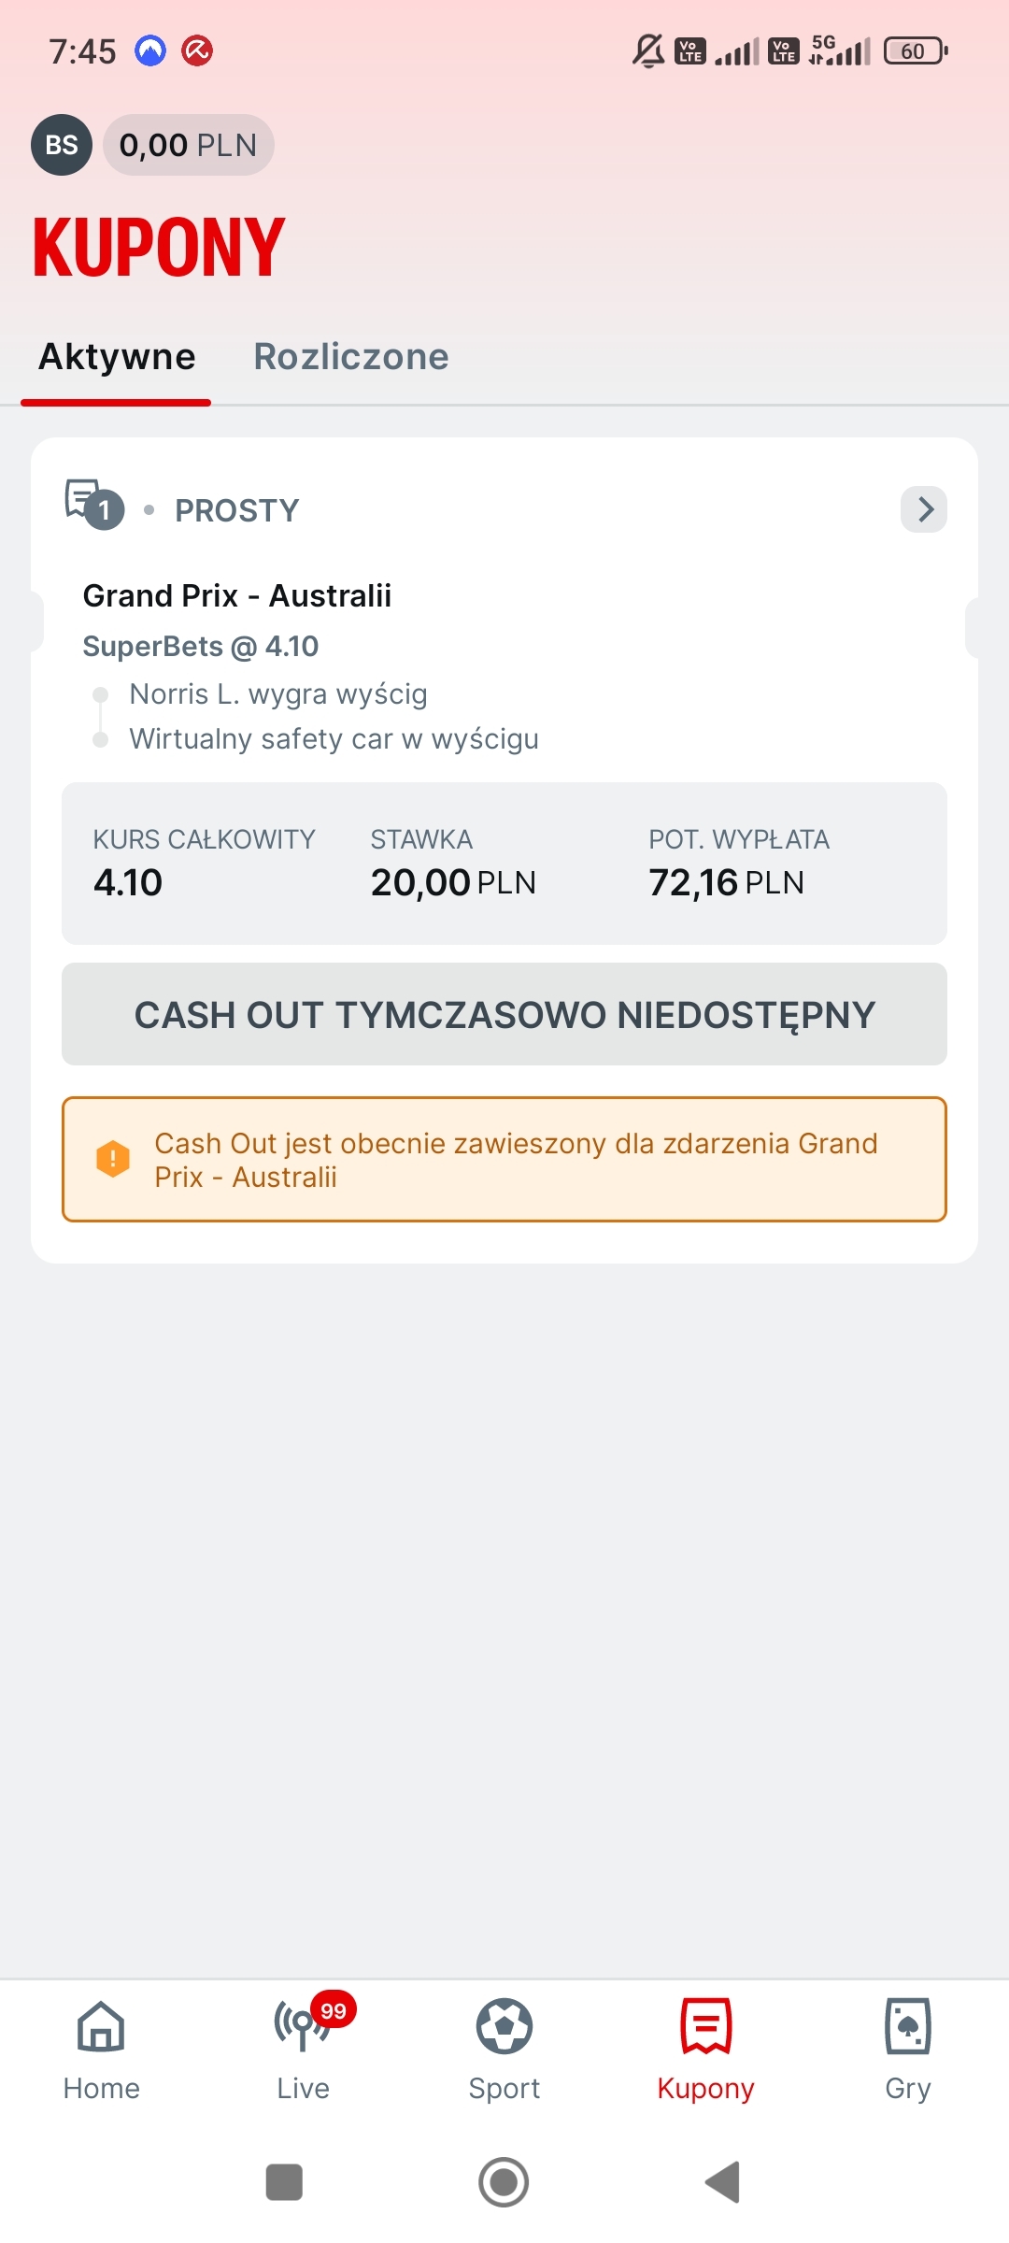Open the Grand Prix - Australii event
This screenshot has height=2243, width=1009.
(x=237, y=595)
